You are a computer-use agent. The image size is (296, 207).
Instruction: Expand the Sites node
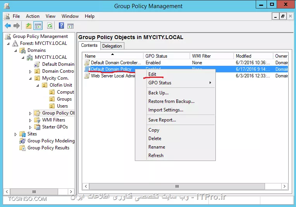[x=15, y=134]
